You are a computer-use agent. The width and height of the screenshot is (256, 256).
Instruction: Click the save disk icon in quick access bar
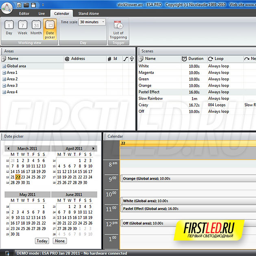34,5
